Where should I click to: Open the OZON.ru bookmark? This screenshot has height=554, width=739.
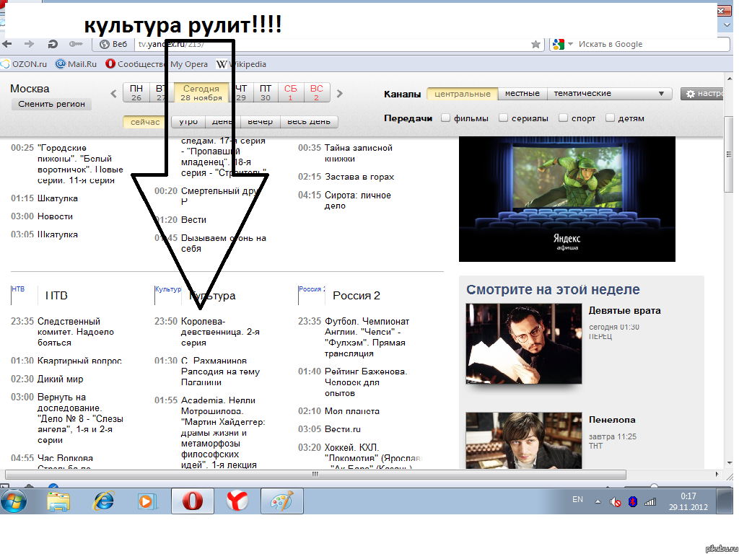click(x=24, y=64)
